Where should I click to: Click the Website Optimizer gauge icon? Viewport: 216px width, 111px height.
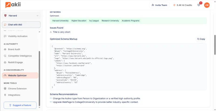click(5, 76)
